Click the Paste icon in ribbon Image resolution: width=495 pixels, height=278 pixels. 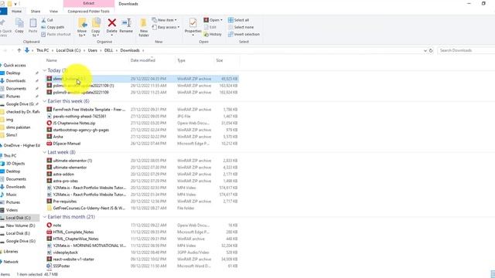(x=32, y=25)
